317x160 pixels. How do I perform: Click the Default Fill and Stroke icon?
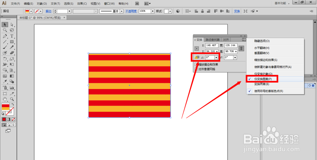pos(3,114)
